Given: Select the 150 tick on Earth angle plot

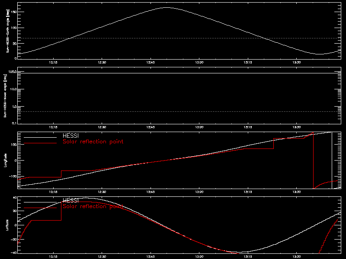Looking at the screenshot, I should [14, 12].
